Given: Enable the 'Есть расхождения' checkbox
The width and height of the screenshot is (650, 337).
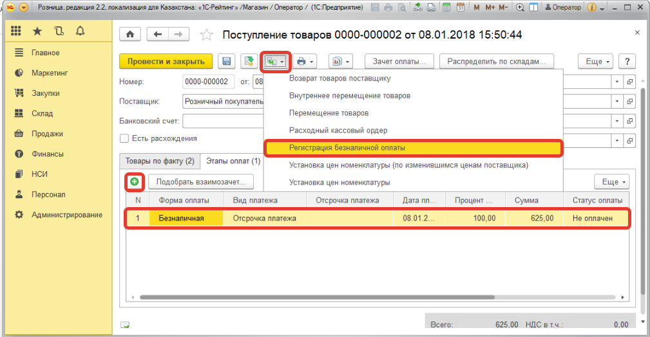Looking at the screenshot, I should click(124, 138).
